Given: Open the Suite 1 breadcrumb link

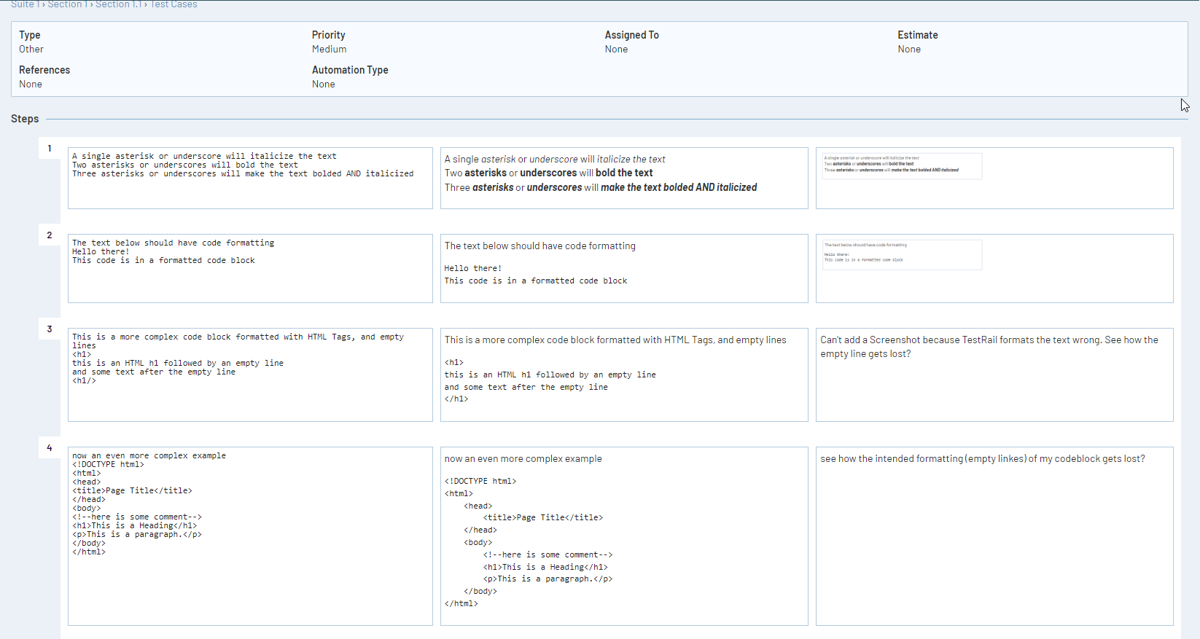Looking at the screenshot, I should click(25, 4).
